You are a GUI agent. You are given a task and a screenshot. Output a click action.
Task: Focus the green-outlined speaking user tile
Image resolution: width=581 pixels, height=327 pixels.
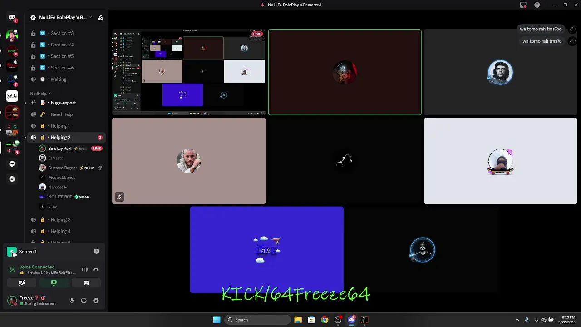click(345, 72)
